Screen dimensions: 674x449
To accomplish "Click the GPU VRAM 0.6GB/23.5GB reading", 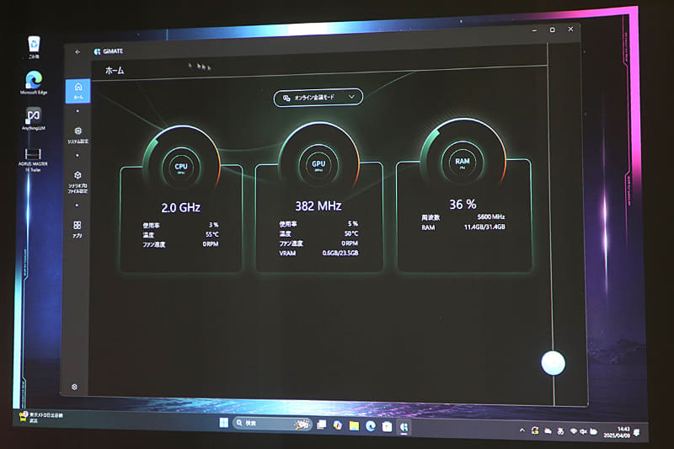I will [x=318, y=253].
